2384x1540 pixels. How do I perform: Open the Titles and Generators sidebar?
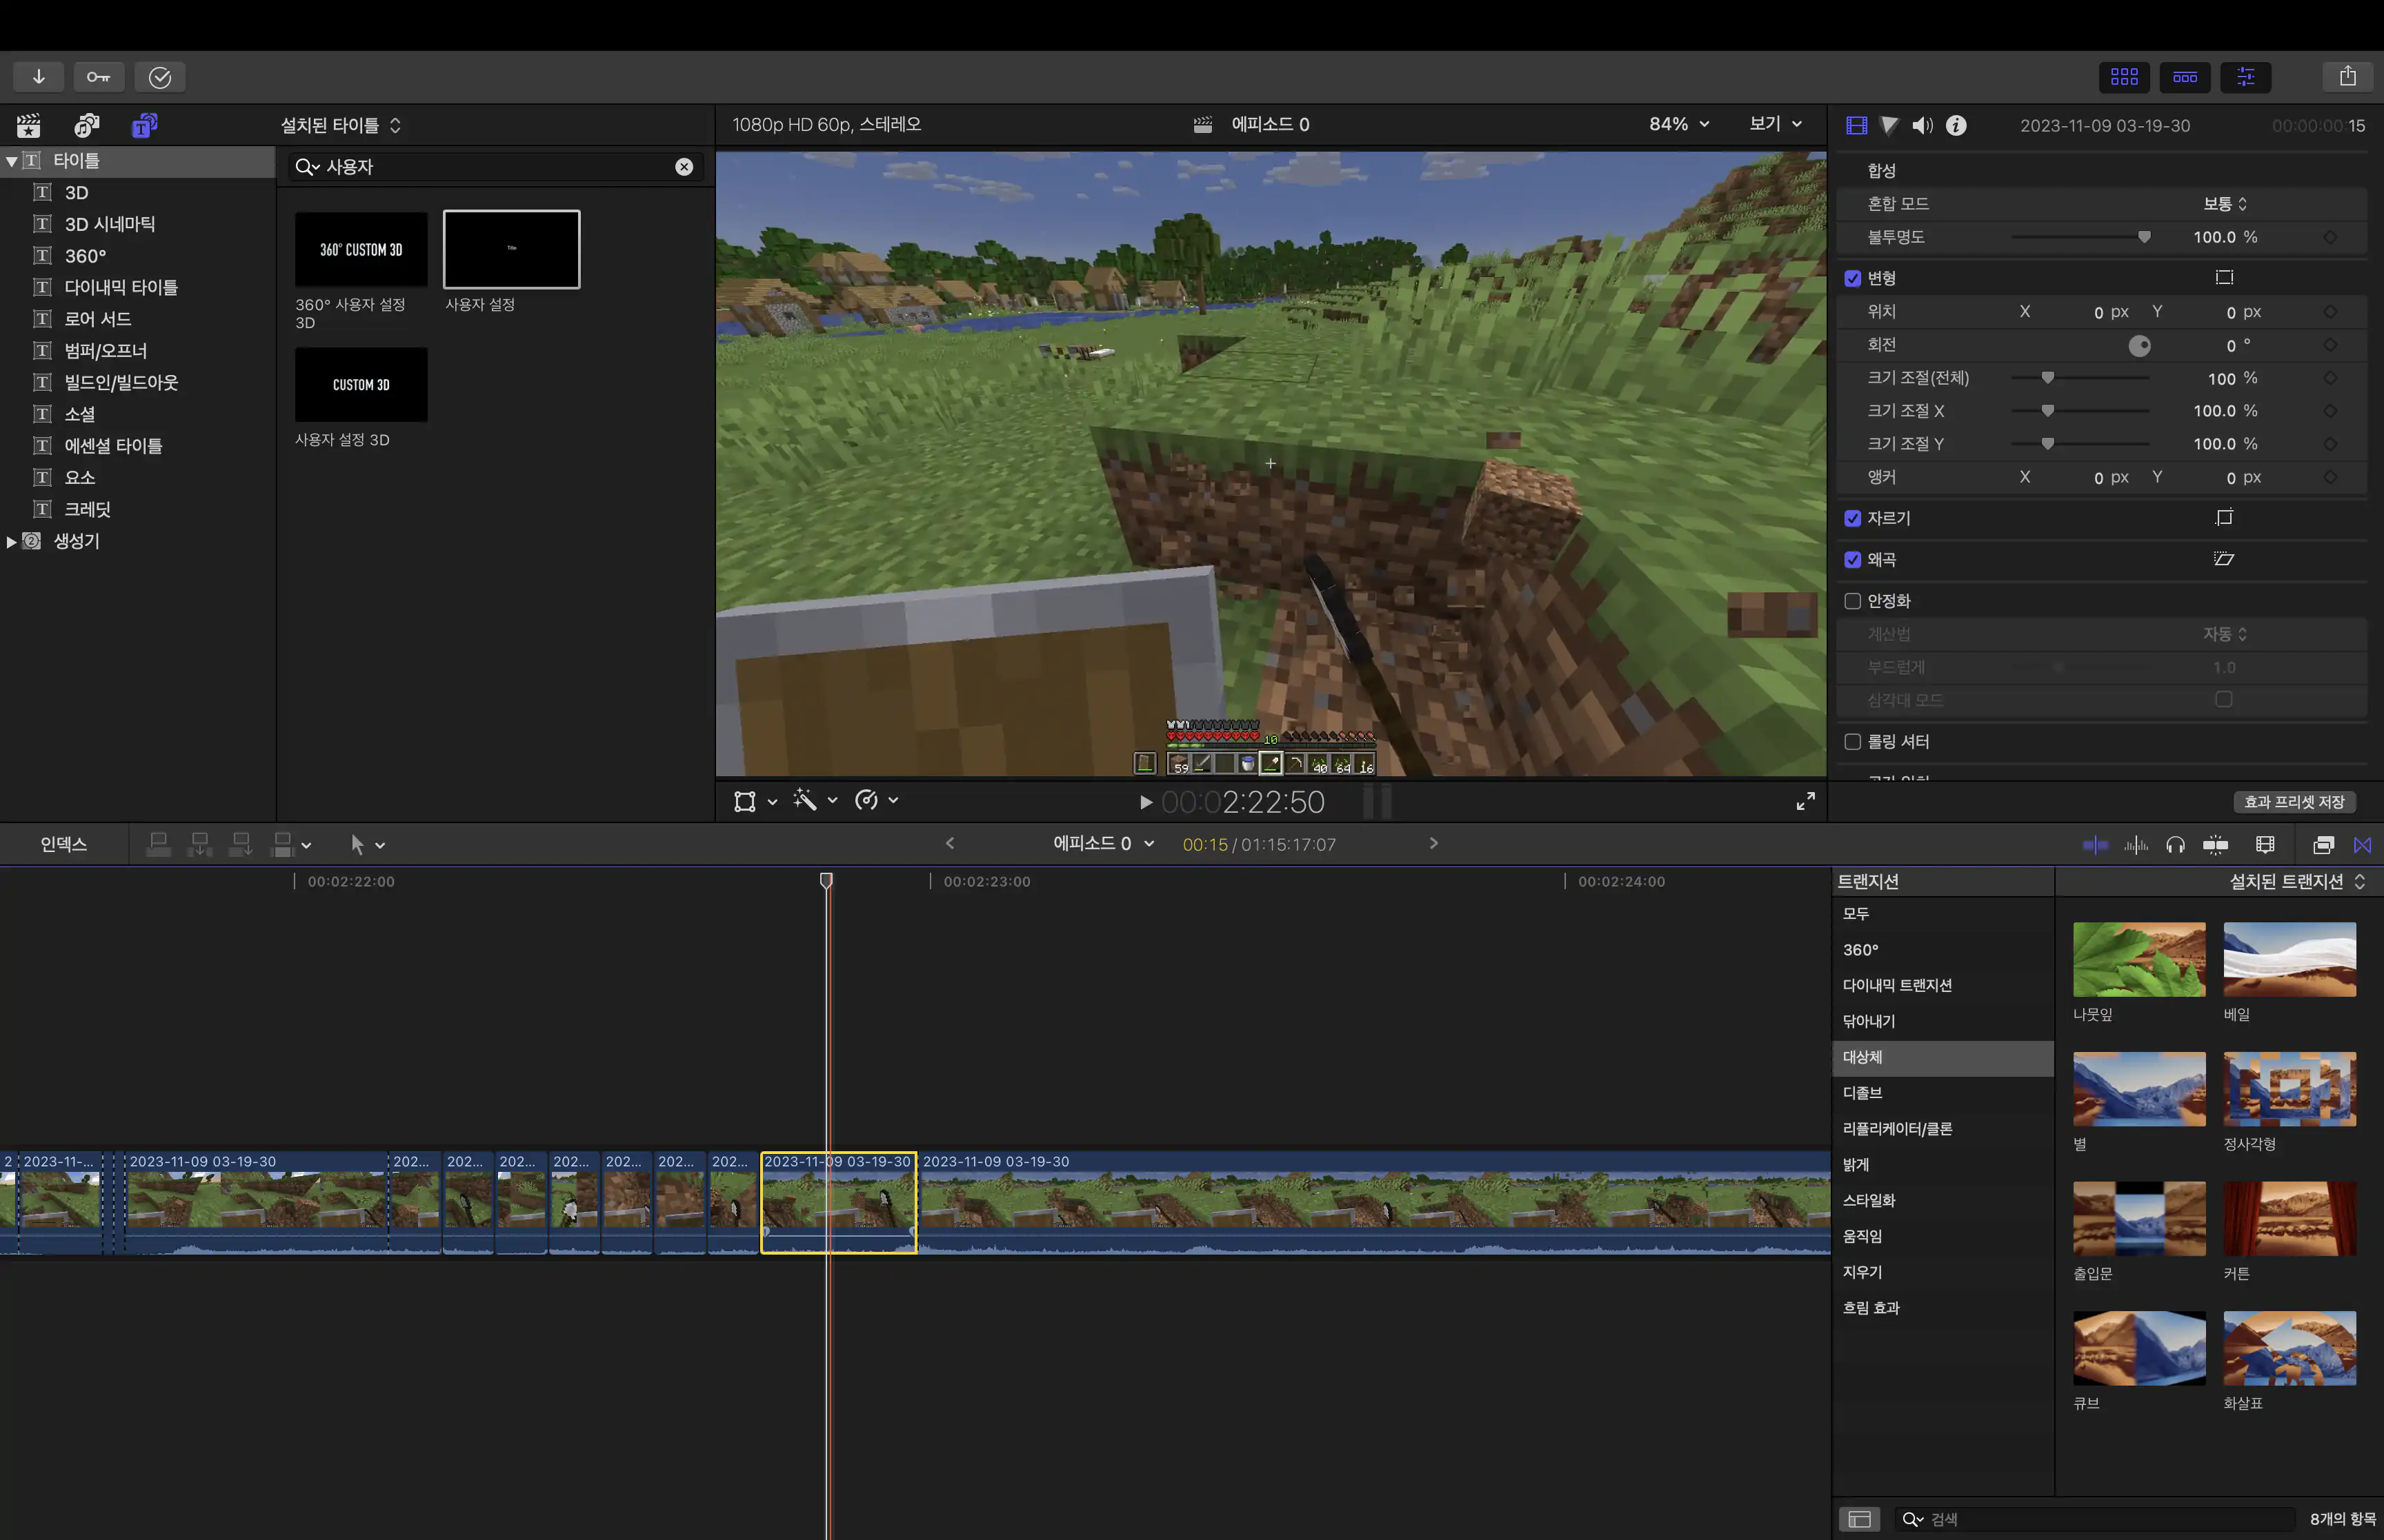click(x=144, y=125)
